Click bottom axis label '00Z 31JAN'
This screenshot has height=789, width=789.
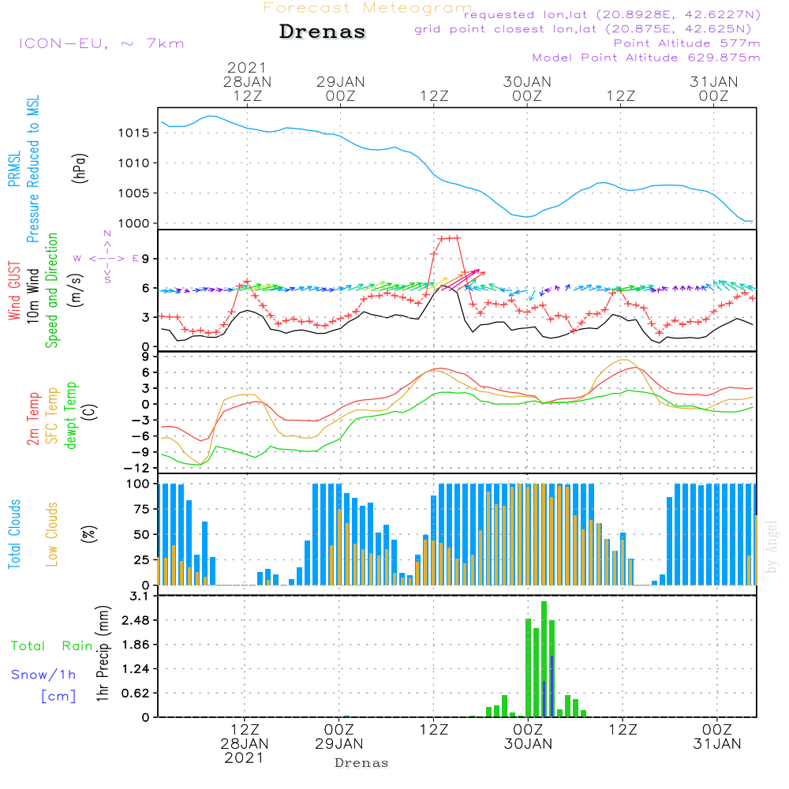click(716, 737)
